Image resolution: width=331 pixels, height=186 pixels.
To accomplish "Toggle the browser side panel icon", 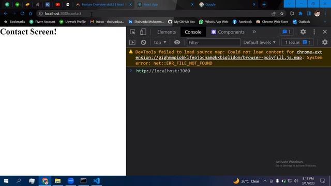I will [x=309, y=13].
